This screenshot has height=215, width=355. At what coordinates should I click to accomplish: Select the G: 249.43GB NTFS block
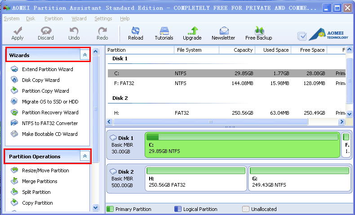pos(300,179)
